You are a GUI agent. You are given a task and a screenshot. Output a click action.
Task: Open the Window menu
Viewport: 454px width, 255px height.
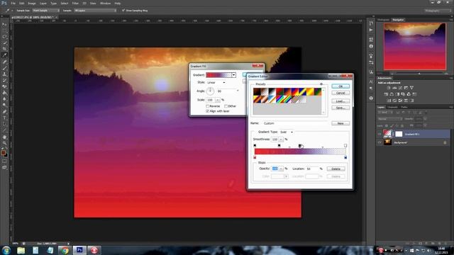coord(105,3)
